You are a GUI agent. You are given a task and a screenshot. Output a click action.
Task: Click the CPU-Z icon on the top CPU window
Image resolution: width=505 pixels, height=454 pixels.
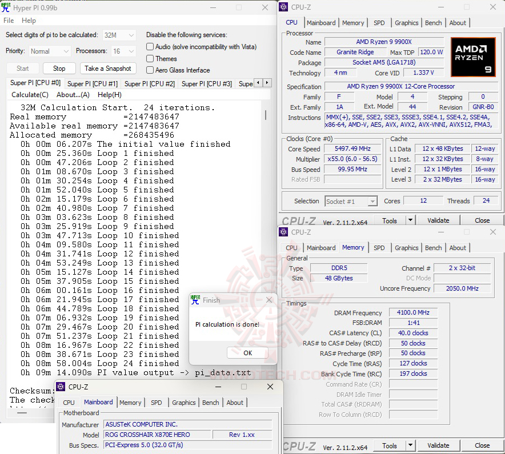[x=283, y=7]
